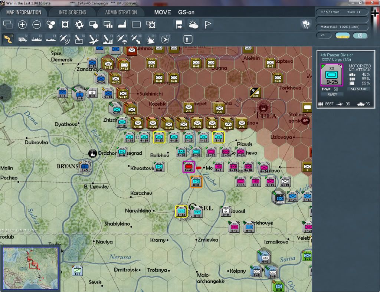380x292 pixels.
Task: Select the Move mode F1 icon
Action: [x=8, y=39]
